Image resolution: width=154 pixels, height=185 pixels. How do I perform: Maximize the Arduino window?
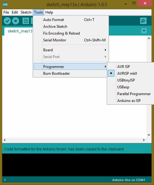tap(134, 3)
